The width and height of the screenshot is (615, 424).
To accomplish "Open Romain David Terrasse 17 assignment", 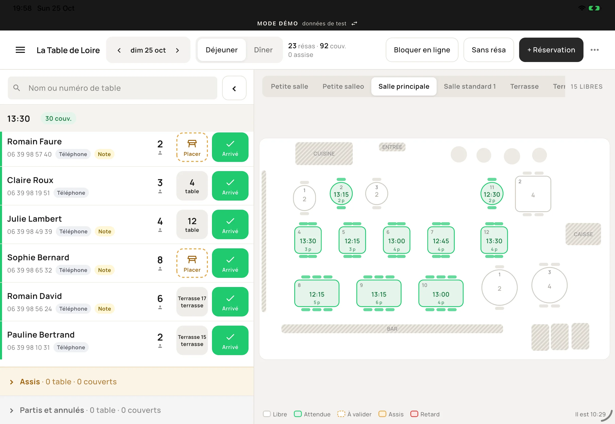I will [192, 302].
